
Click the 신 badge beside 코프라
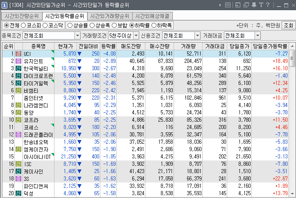[x=18, y=120]
